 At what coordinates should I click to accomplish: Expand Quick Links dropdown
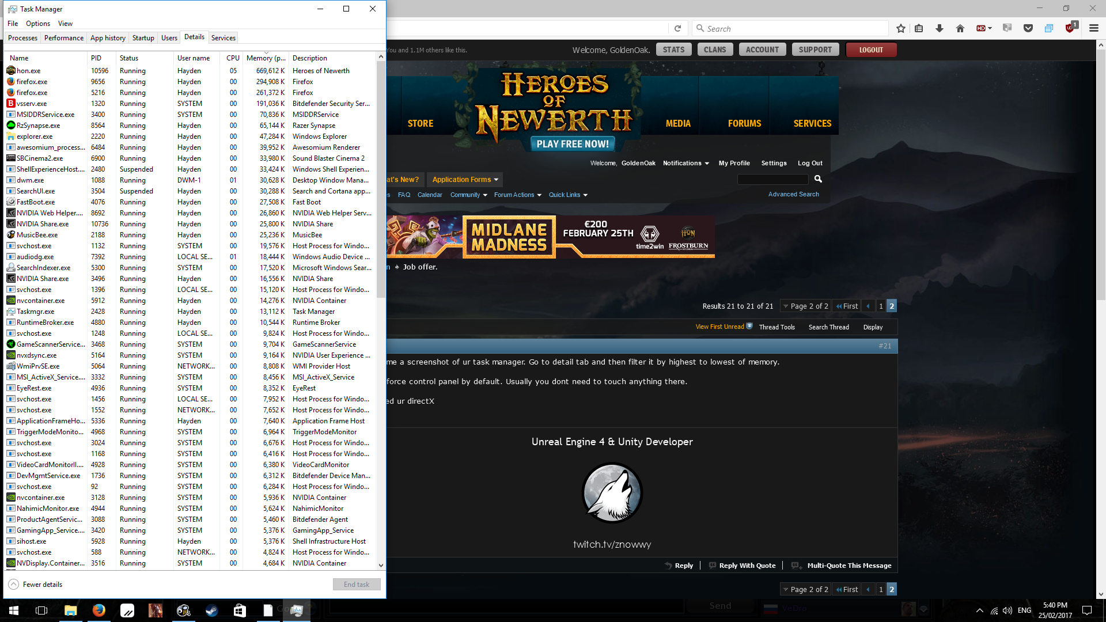(568, 195)
